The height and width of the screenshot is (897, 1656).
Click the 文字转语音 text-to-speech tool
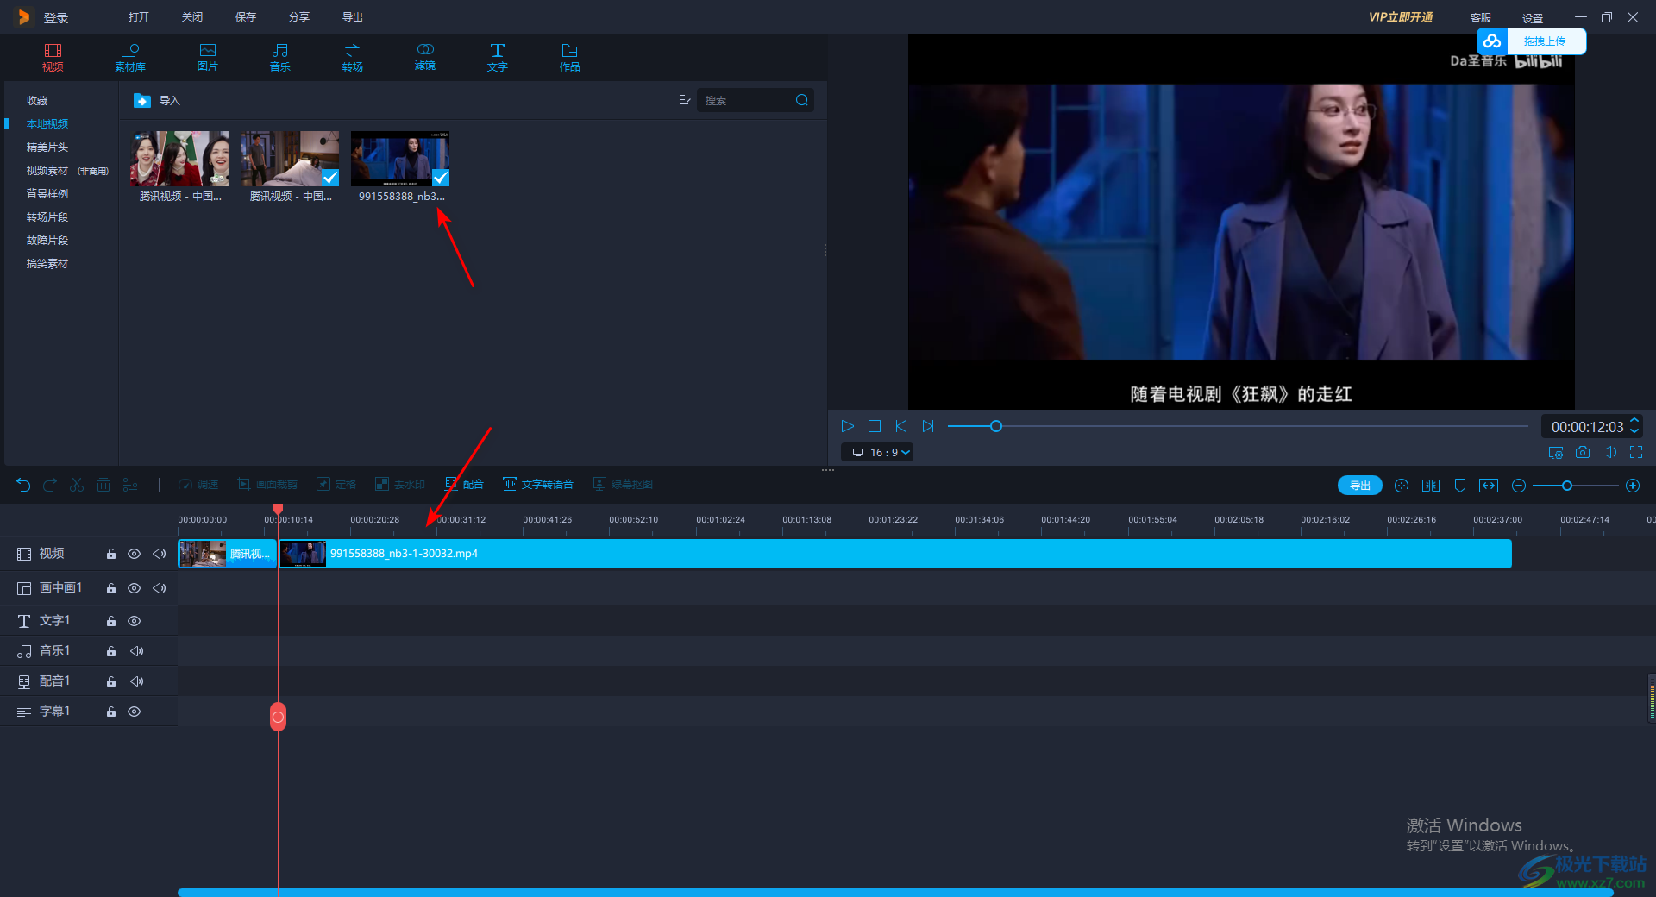(x=538, y=485)
